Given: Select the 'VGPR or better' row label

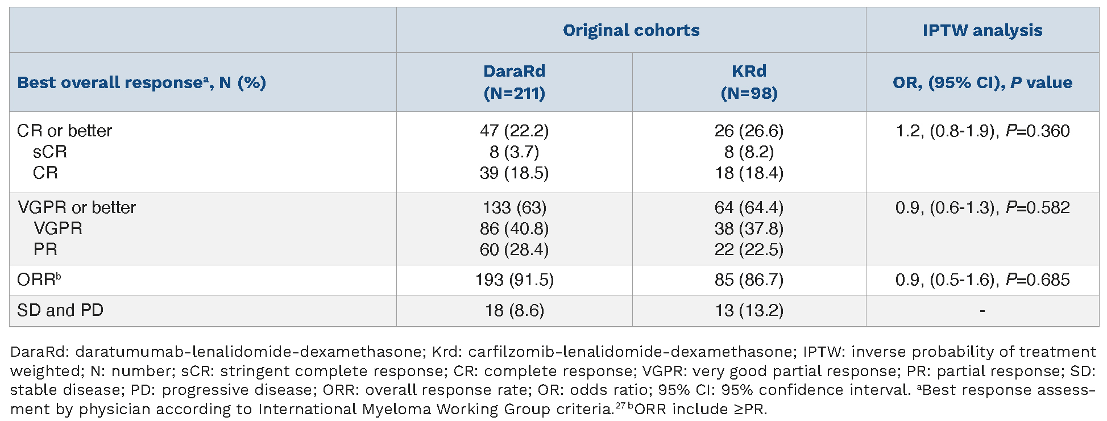Looking at the screenshot, I should click(x=77, y=207).
